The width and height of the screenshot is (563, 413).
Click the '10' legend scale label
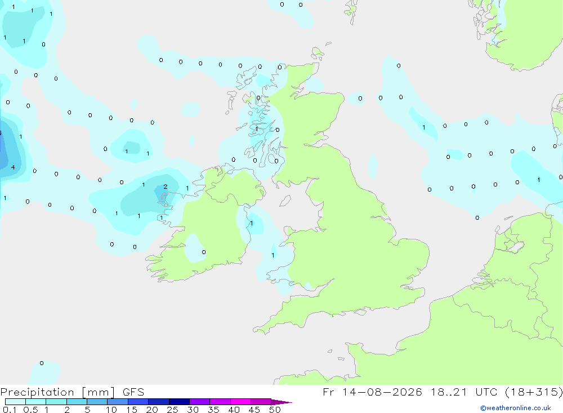[x=111, y=410]
